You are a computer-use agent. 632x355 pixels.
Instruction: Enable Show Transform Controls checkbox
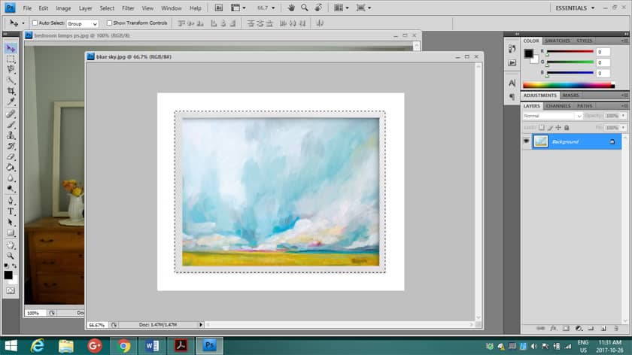tap(109, 23)
